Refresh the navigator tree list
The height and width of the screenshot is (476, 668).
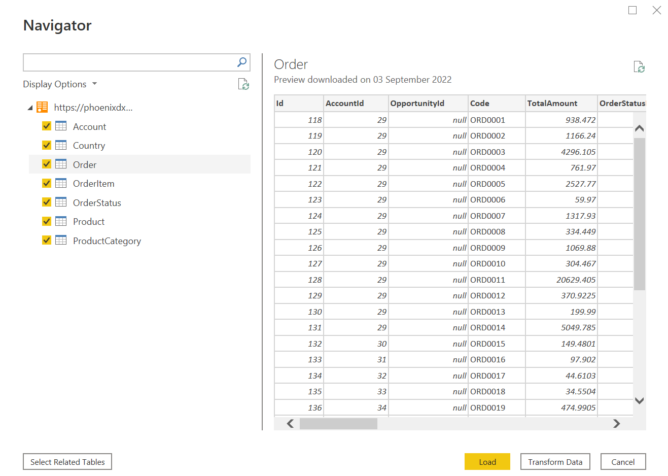[243, 84]
